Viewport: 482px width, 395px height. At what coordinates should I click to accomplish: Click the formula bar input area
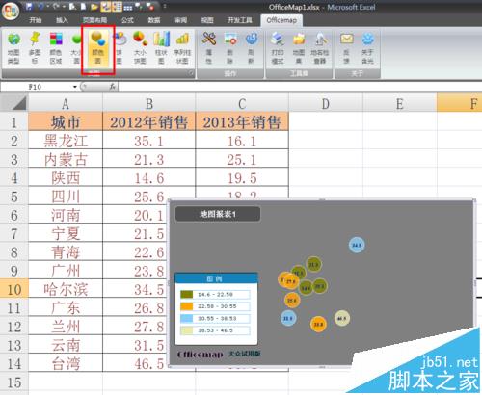(x=299, y=87)
